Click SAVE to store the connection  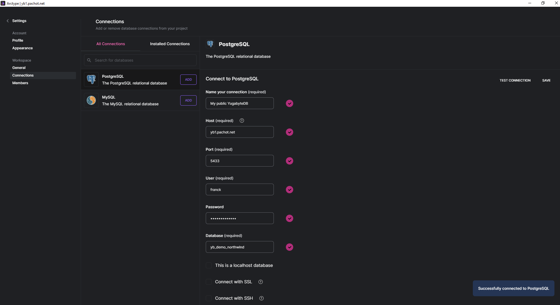(546, 80)
